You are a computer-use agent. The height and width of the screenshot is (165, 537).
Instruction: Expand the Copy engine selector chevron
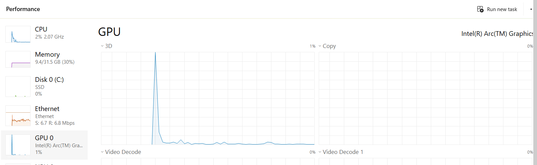(320, 46)
